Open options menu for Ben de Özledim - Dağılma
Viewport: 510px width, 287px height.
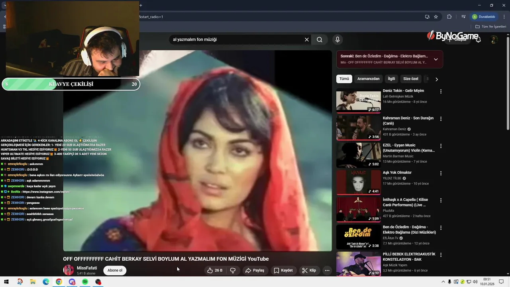(x=441, y=228)
